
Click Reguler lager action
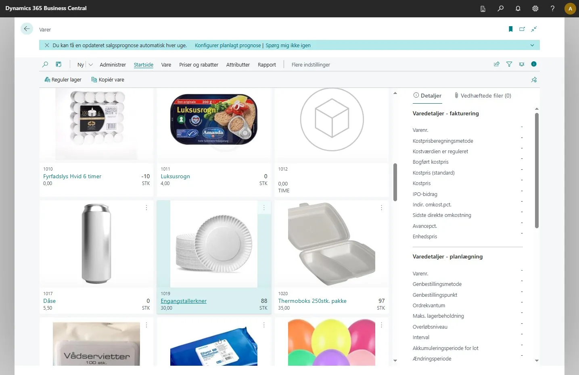pyautogui.click(x=63, y=80)
